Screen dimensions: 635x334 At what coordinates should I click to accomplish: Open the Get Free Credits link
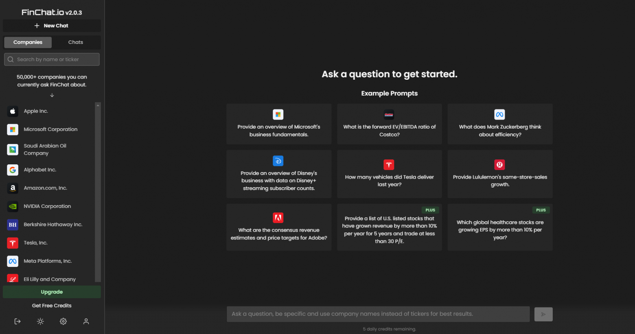52,306
